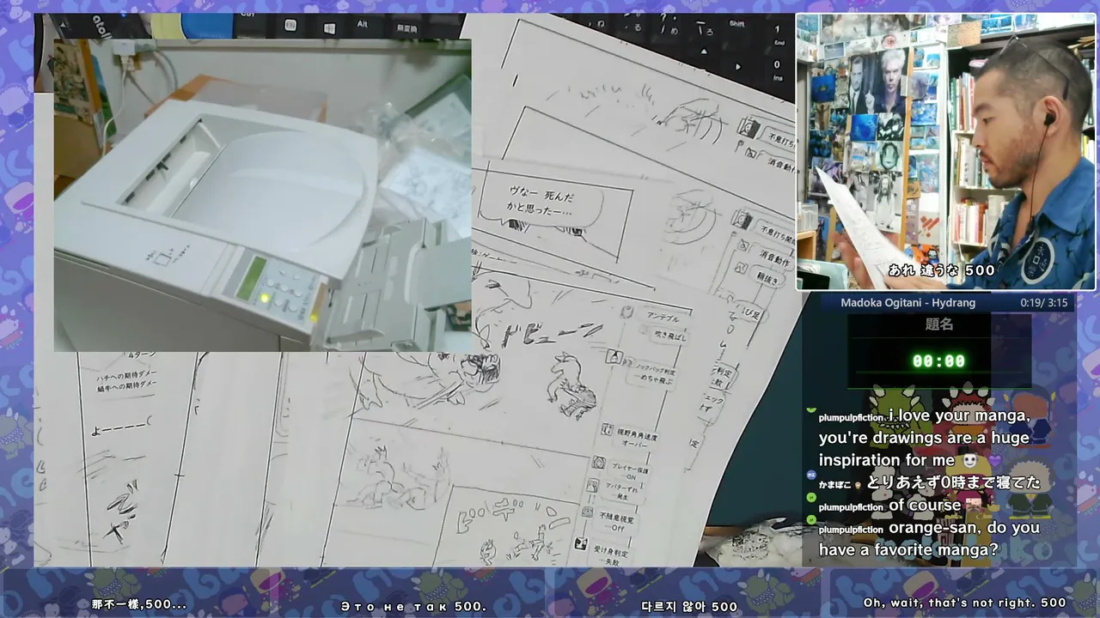Click the Alt key on the keyboard

tap(362, 25)
